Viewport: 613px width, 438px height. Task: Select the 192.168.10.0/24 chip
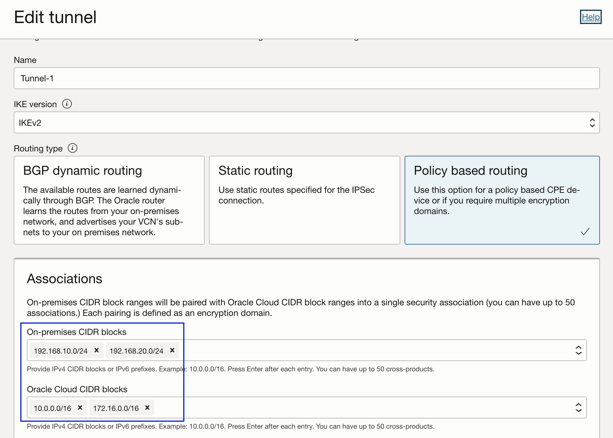tap(61, 350)
